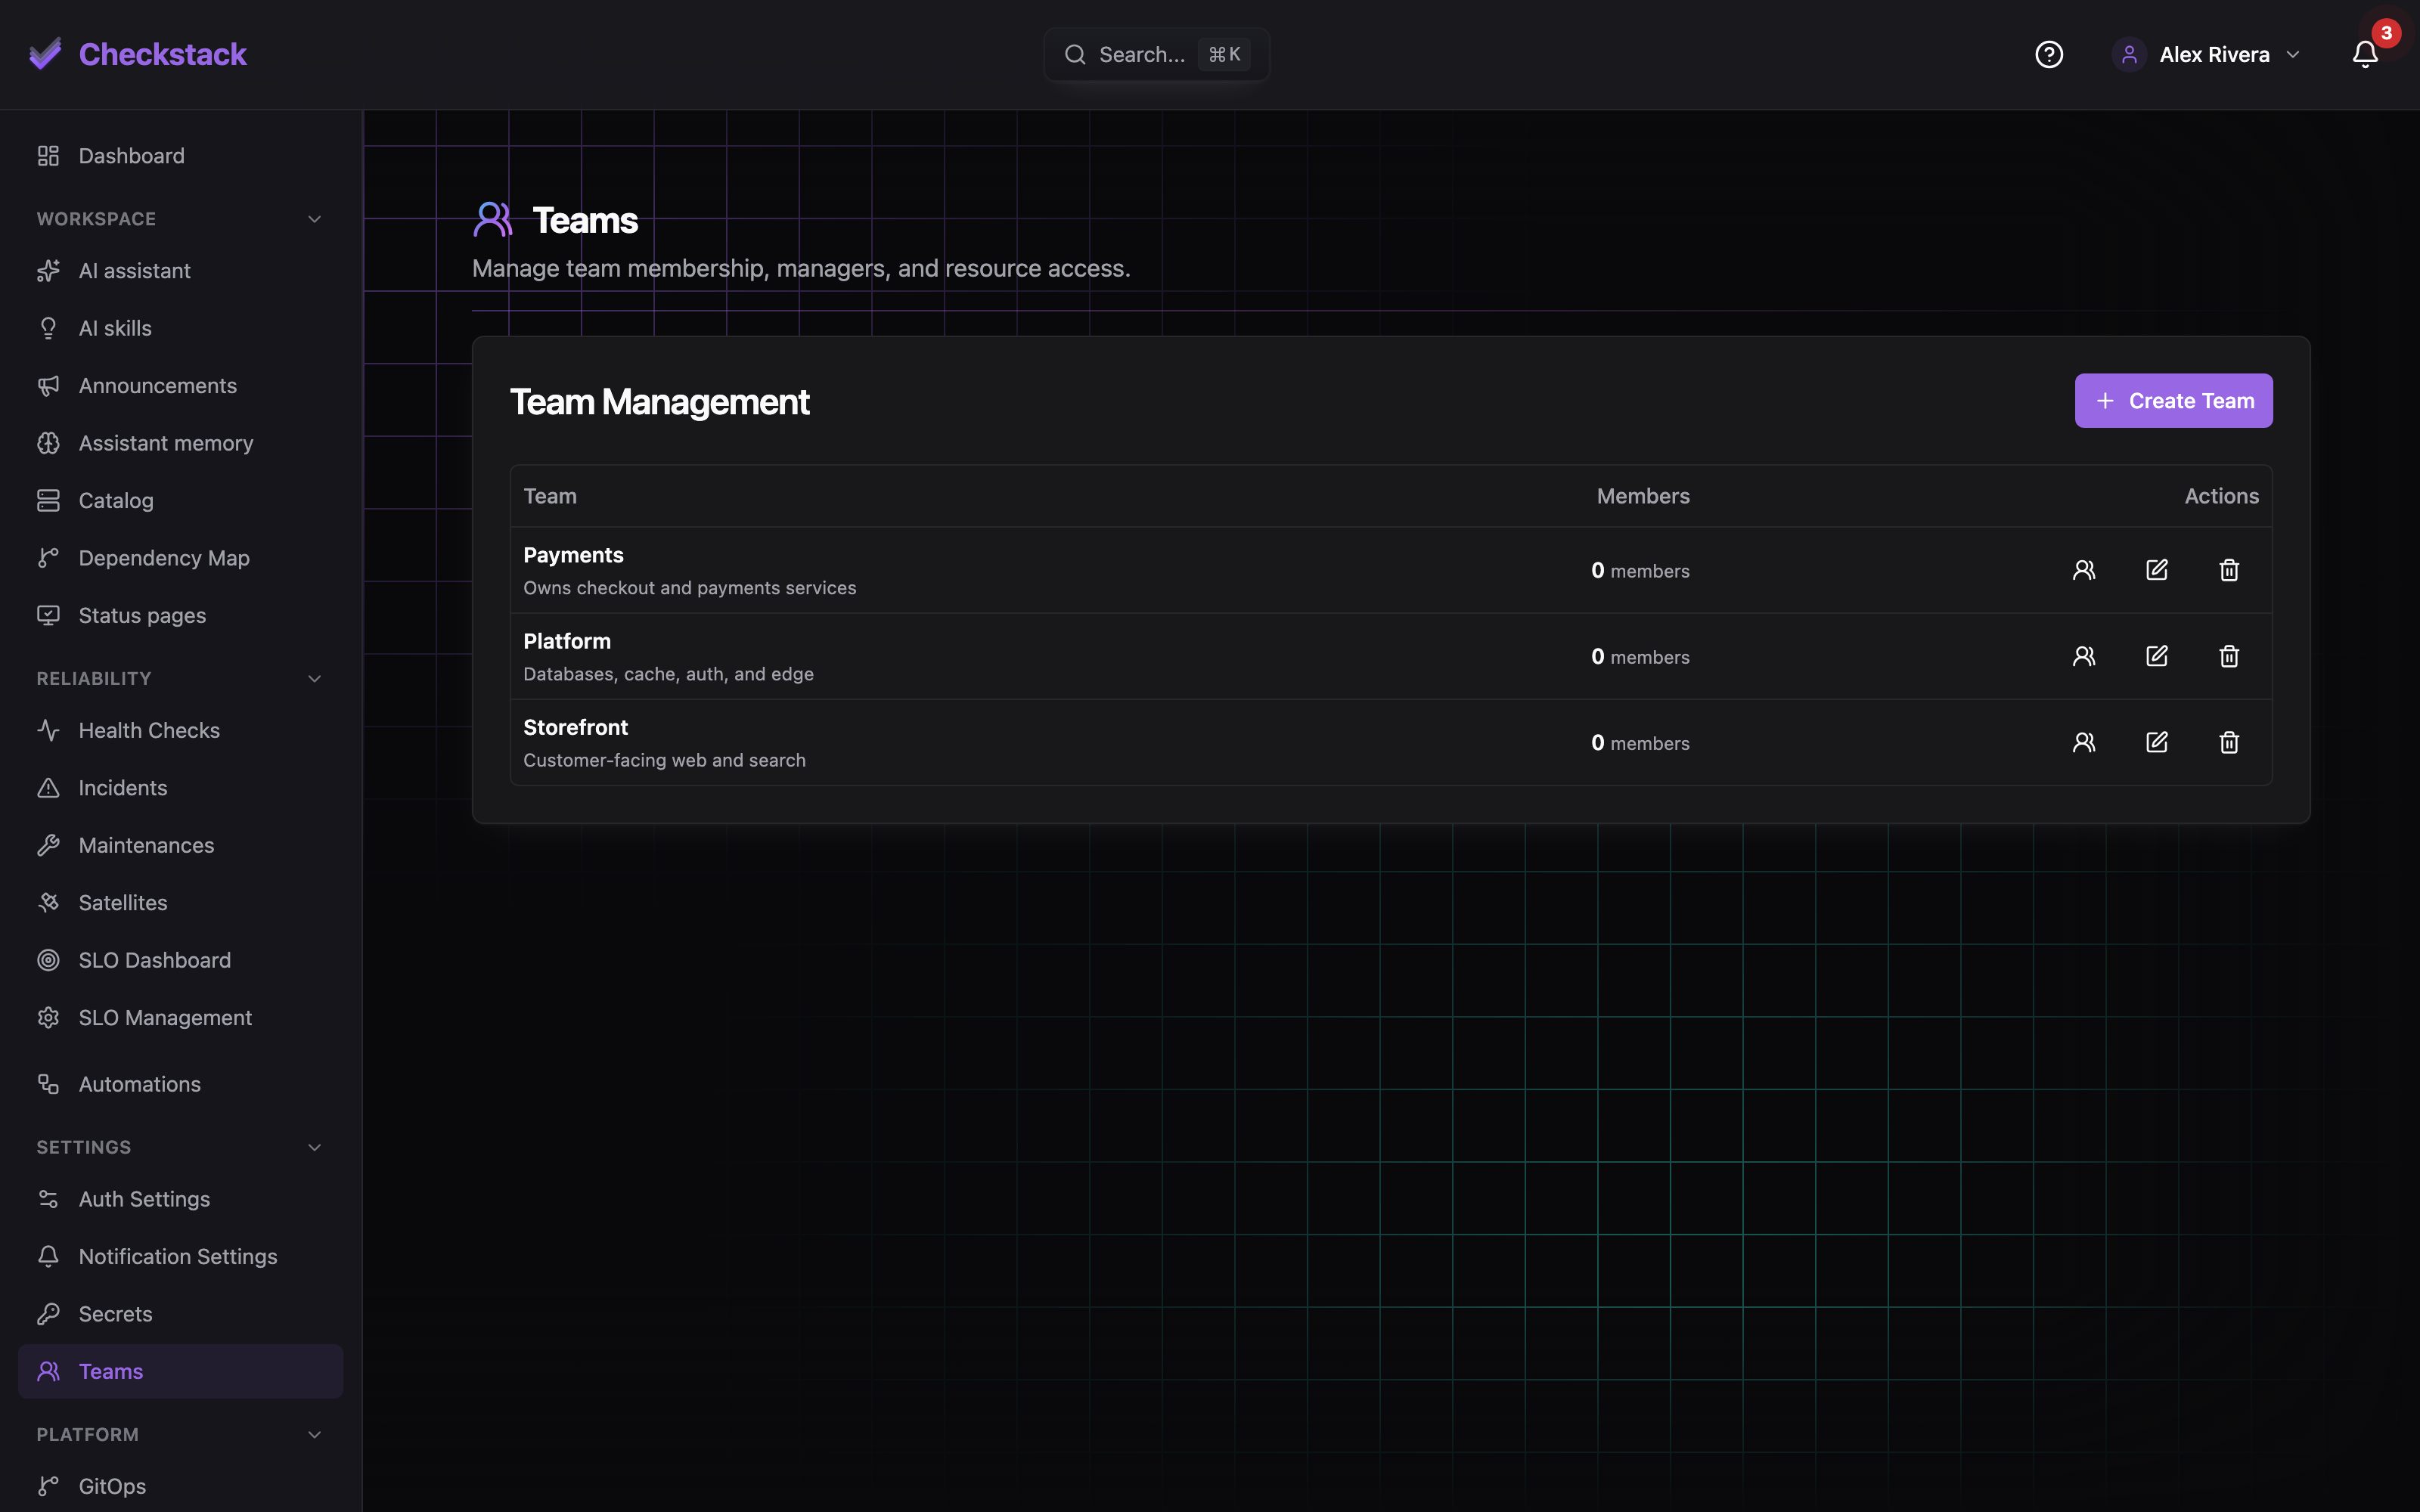Open Auth Settings in the sidebar
2420x1512 pixels.
(x=181, y=1199)
